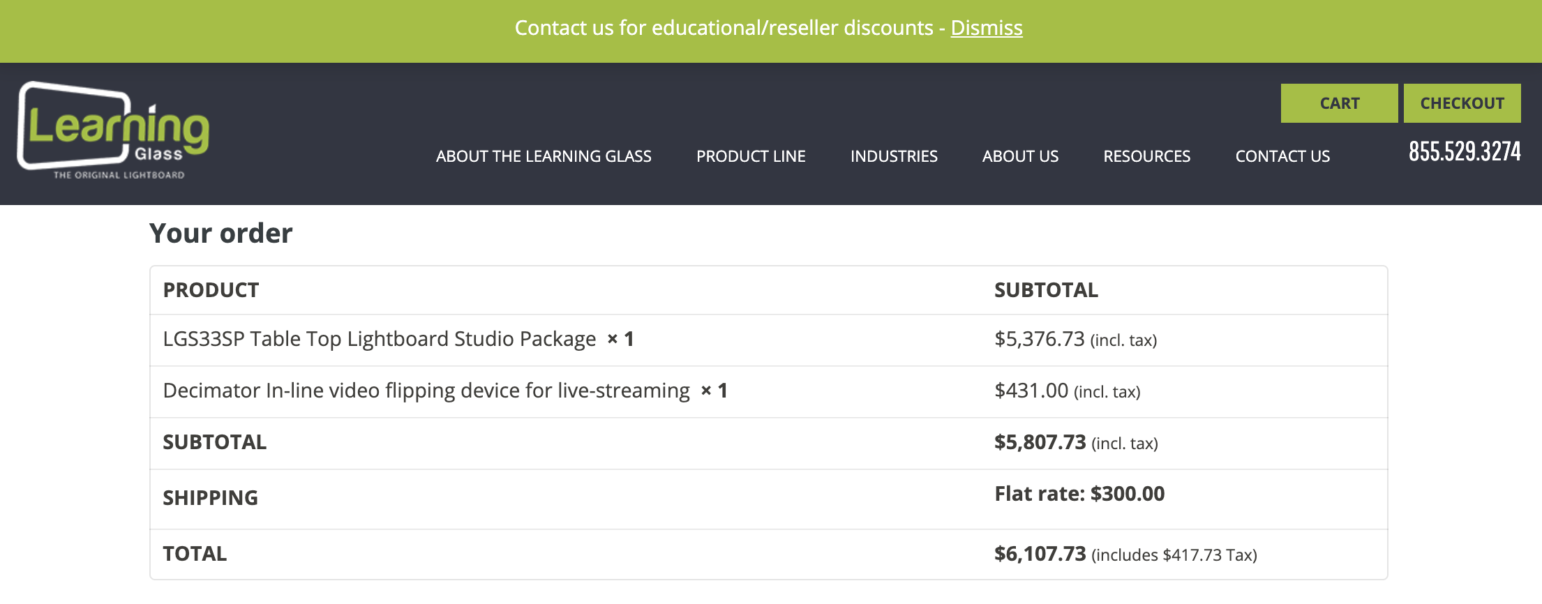1542x604 pixels.
Task: Click the $6,107.73 order total amount
Action: [1040, 554]
